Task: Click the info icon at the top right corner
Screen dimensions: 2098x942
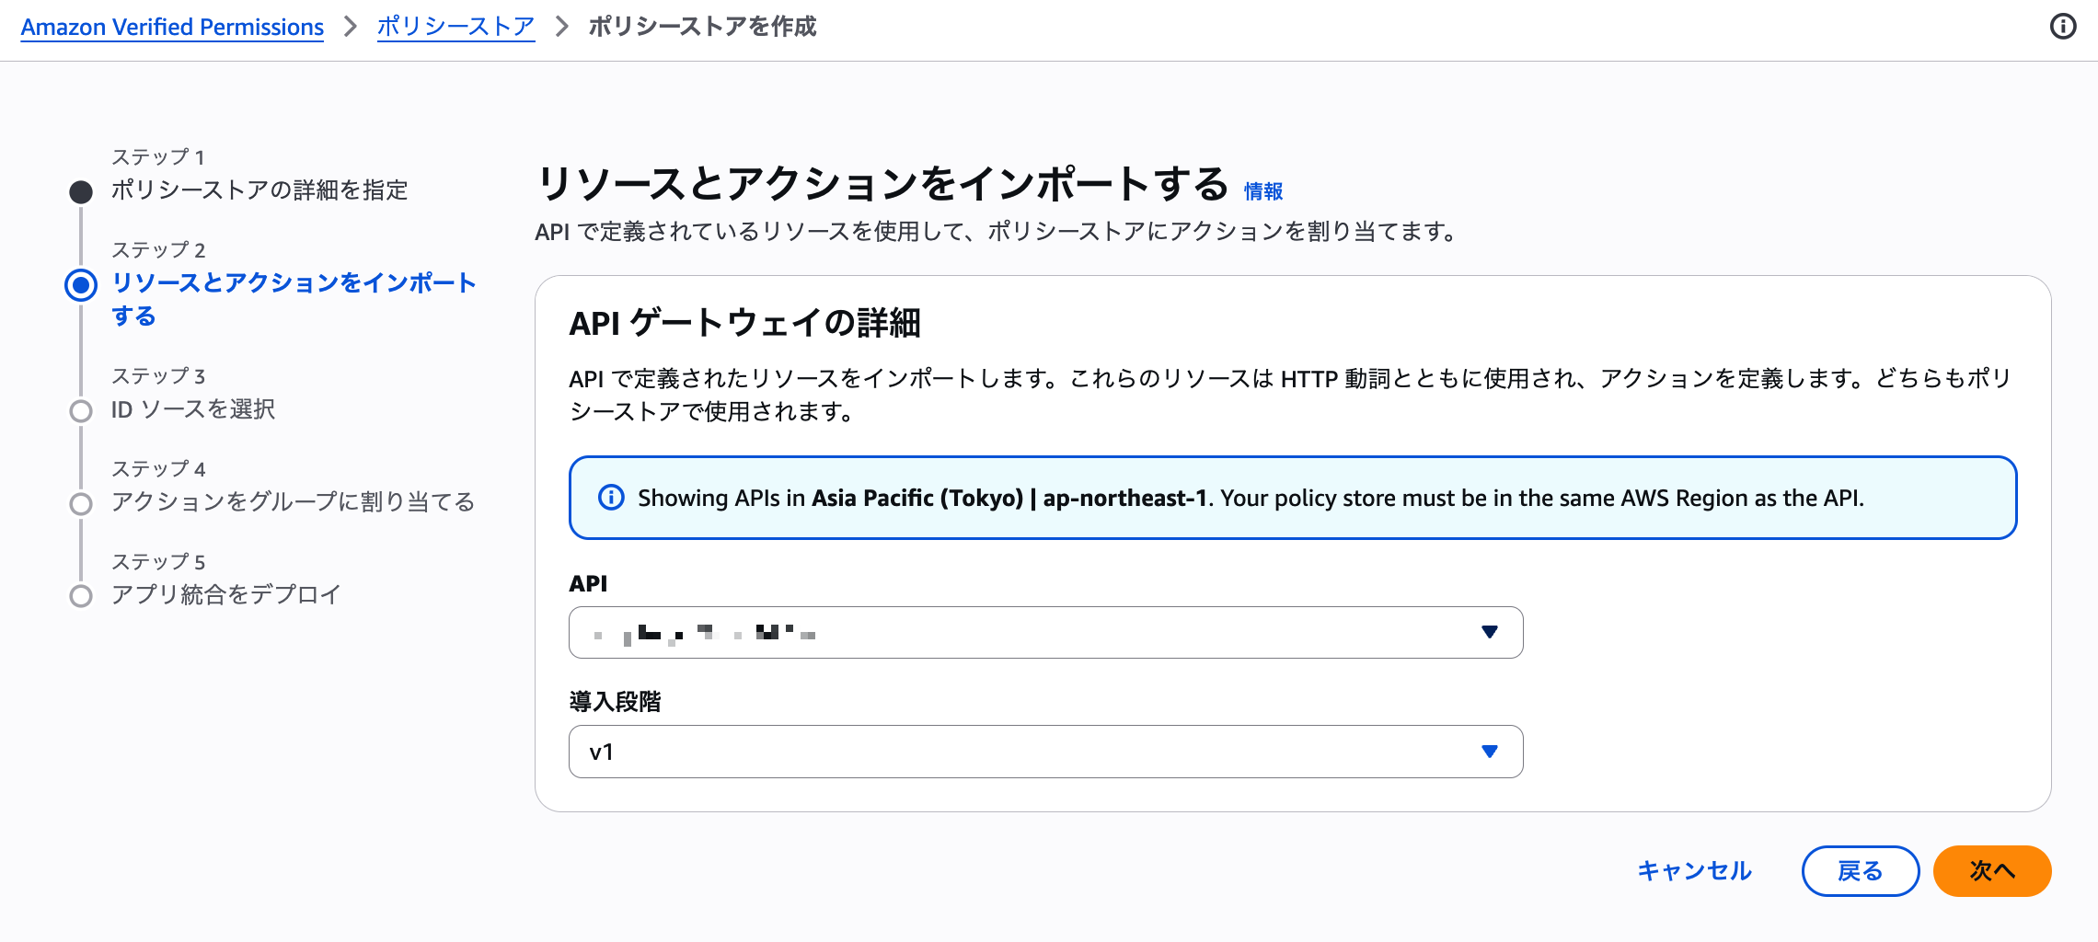Action: 2063,26
